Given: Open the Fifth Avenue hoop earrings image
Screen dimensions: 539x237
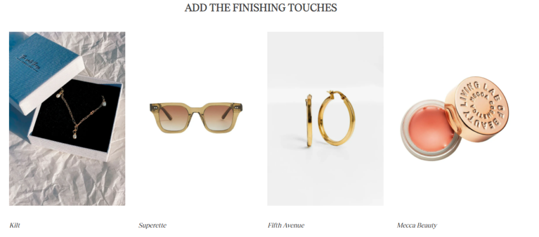Looking at the screenshot, I should (x=325, y=119).
